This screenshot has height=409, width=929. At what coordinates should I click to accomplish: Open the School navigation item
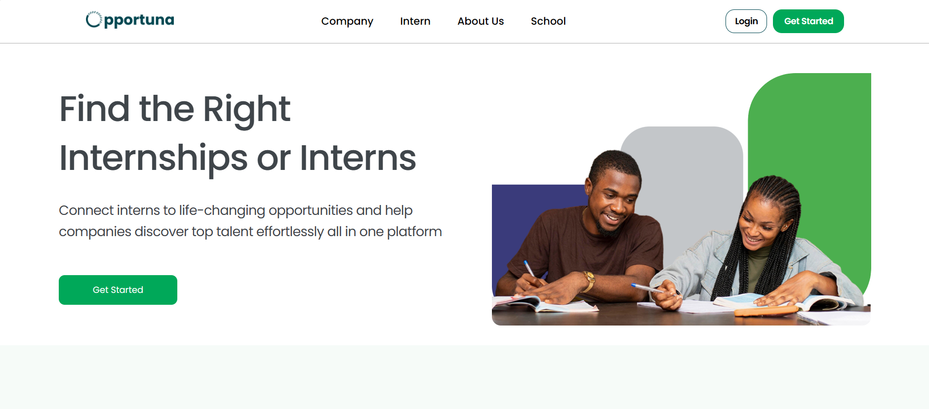coord(548,21)
